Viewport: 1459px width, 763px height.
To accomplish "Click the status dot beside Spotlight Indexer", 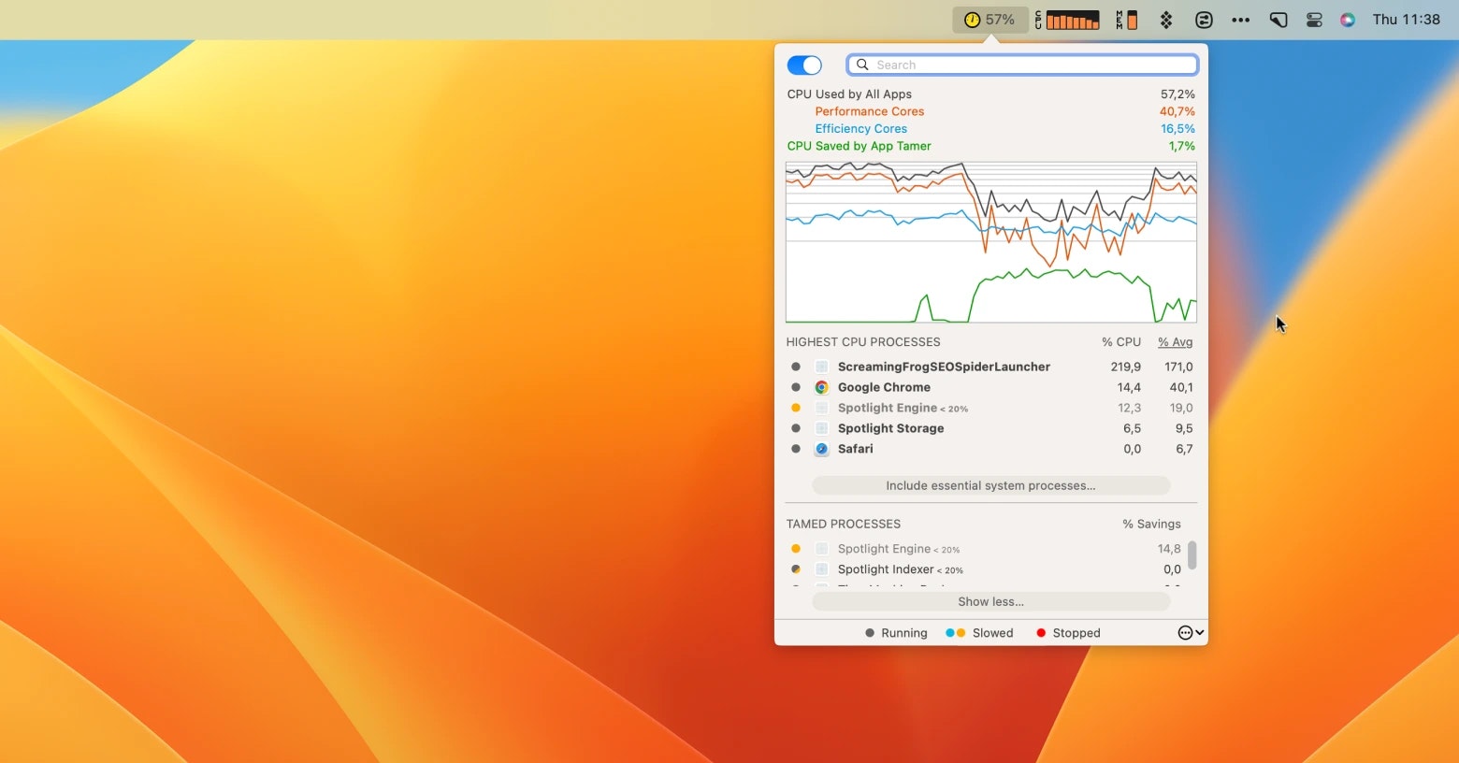I will [x=796, y=569].
